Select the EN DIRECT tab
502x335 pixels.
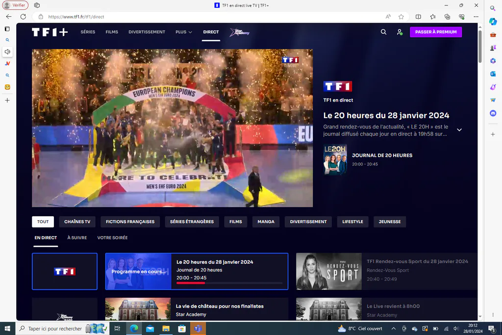pyautogui.click(x=46, y=237)
